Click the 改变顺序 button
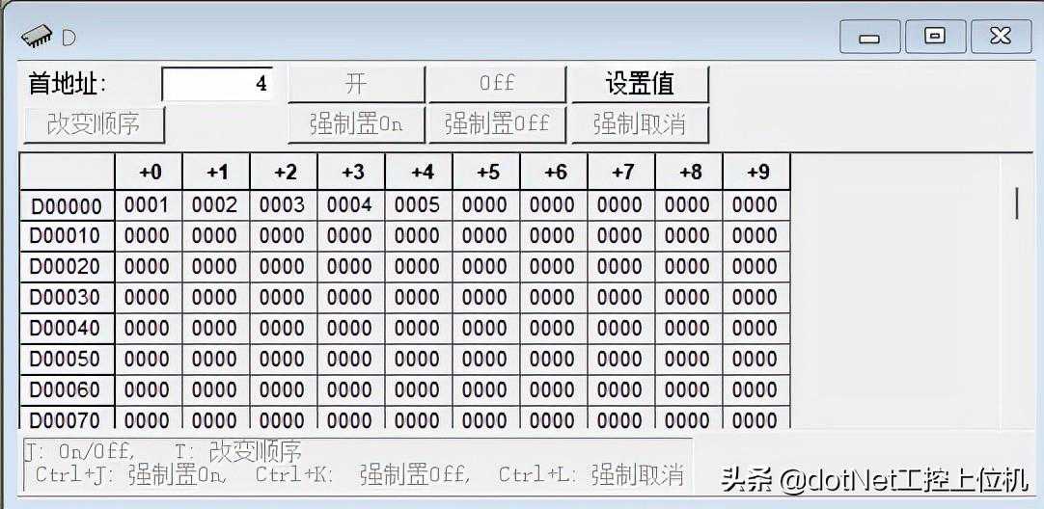The width and height of the screenshot is (1044, 509). (94, 124)
